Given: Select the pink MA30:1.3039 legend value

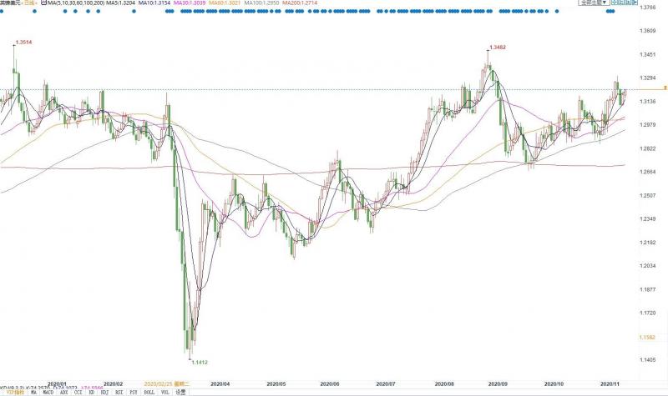Looking at the screenshot, I should point(190,3).
